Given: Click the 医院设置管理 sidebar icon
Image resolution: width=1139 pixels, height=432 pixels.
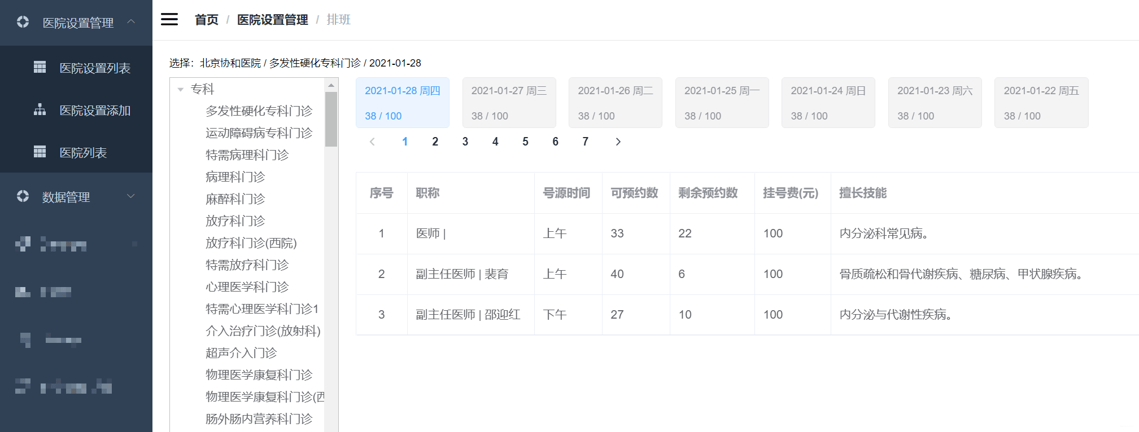Looking at the screenshot, I should [x=23, y=22].
